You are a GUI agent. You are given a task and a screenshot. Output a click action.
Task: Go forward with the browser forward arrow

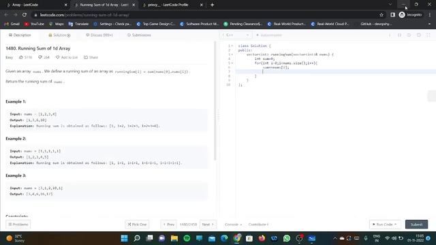click(x=15, y=15)
